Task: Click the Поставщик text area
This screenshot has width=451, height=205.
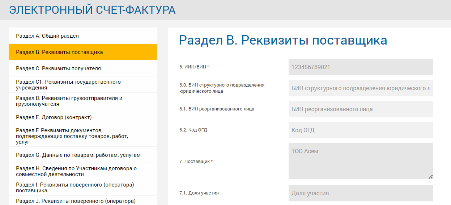Action: click(x=361, y=161)
